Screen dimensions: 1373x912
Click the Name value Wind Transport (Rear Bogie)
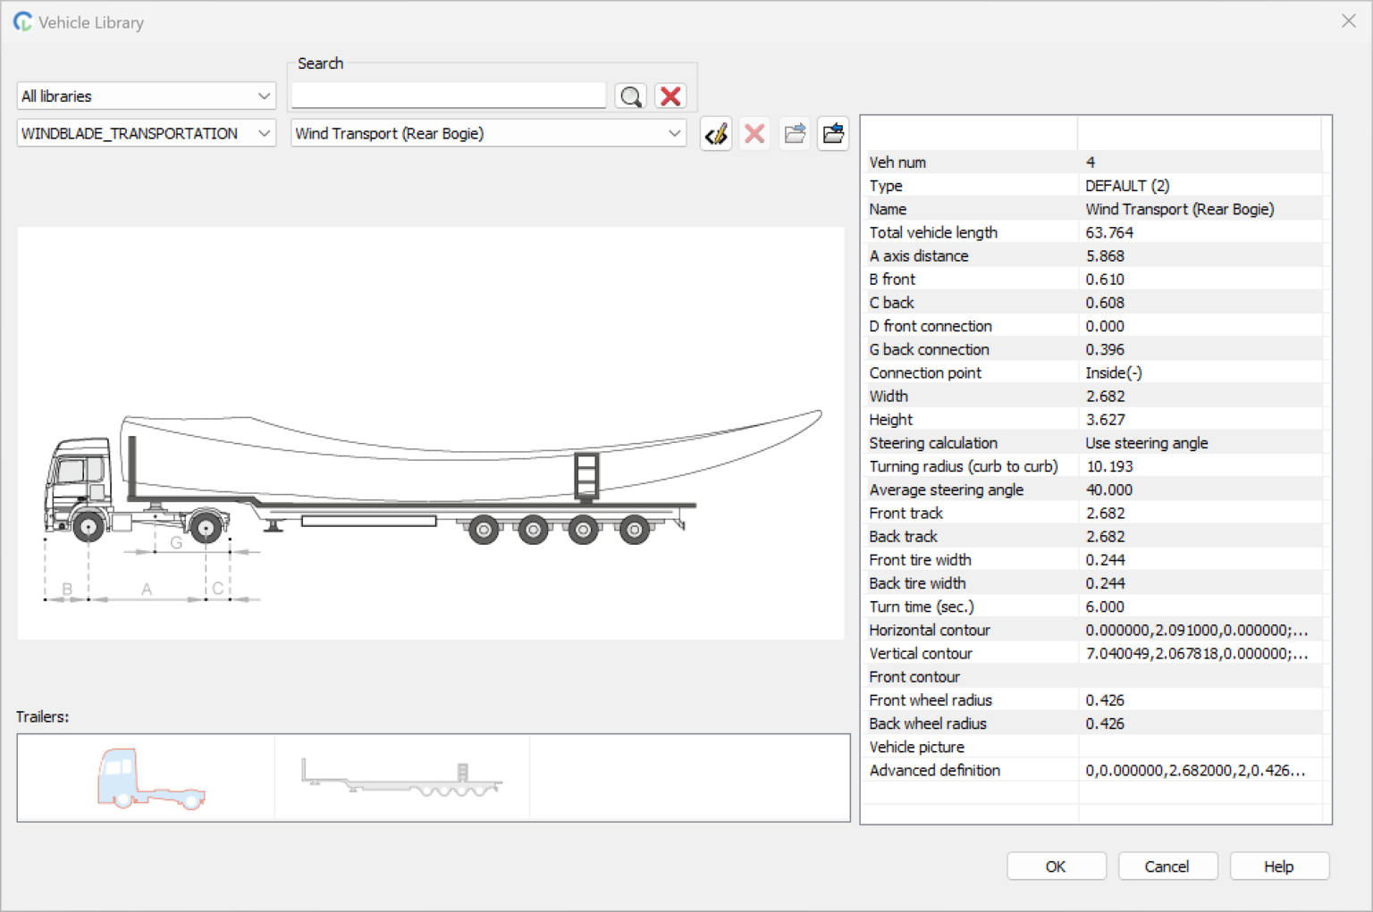tap(1180, 209)
